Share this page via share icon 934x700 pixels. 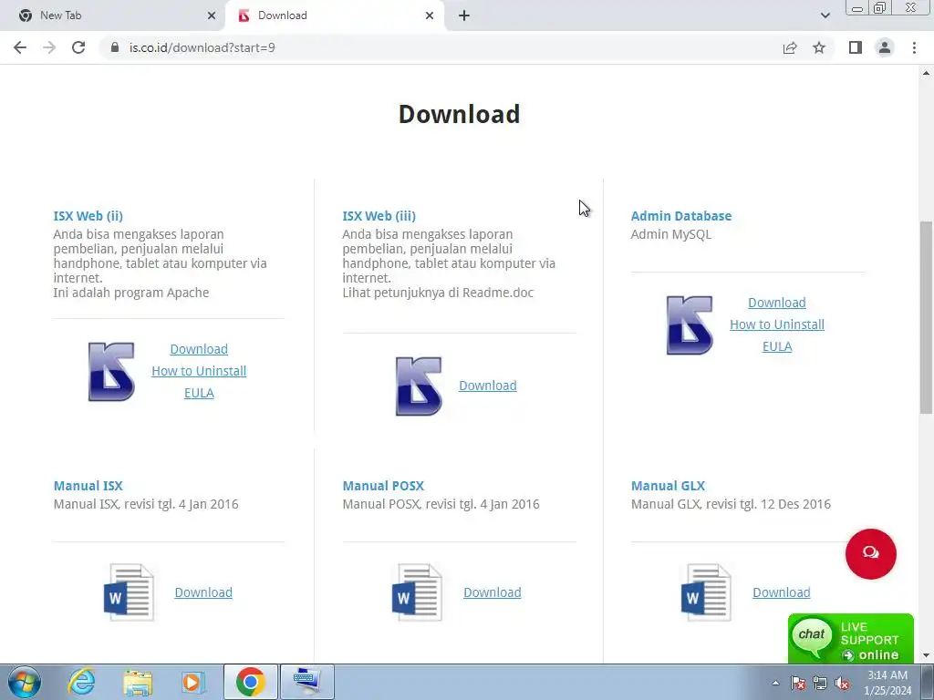click(x=790, y=47)
